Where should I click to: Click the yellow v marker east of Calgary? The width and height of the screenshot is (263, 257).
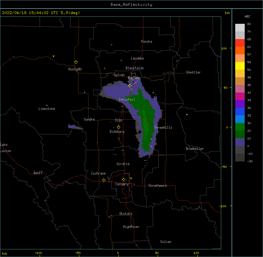pyautogui.click(x=131, y=178)
